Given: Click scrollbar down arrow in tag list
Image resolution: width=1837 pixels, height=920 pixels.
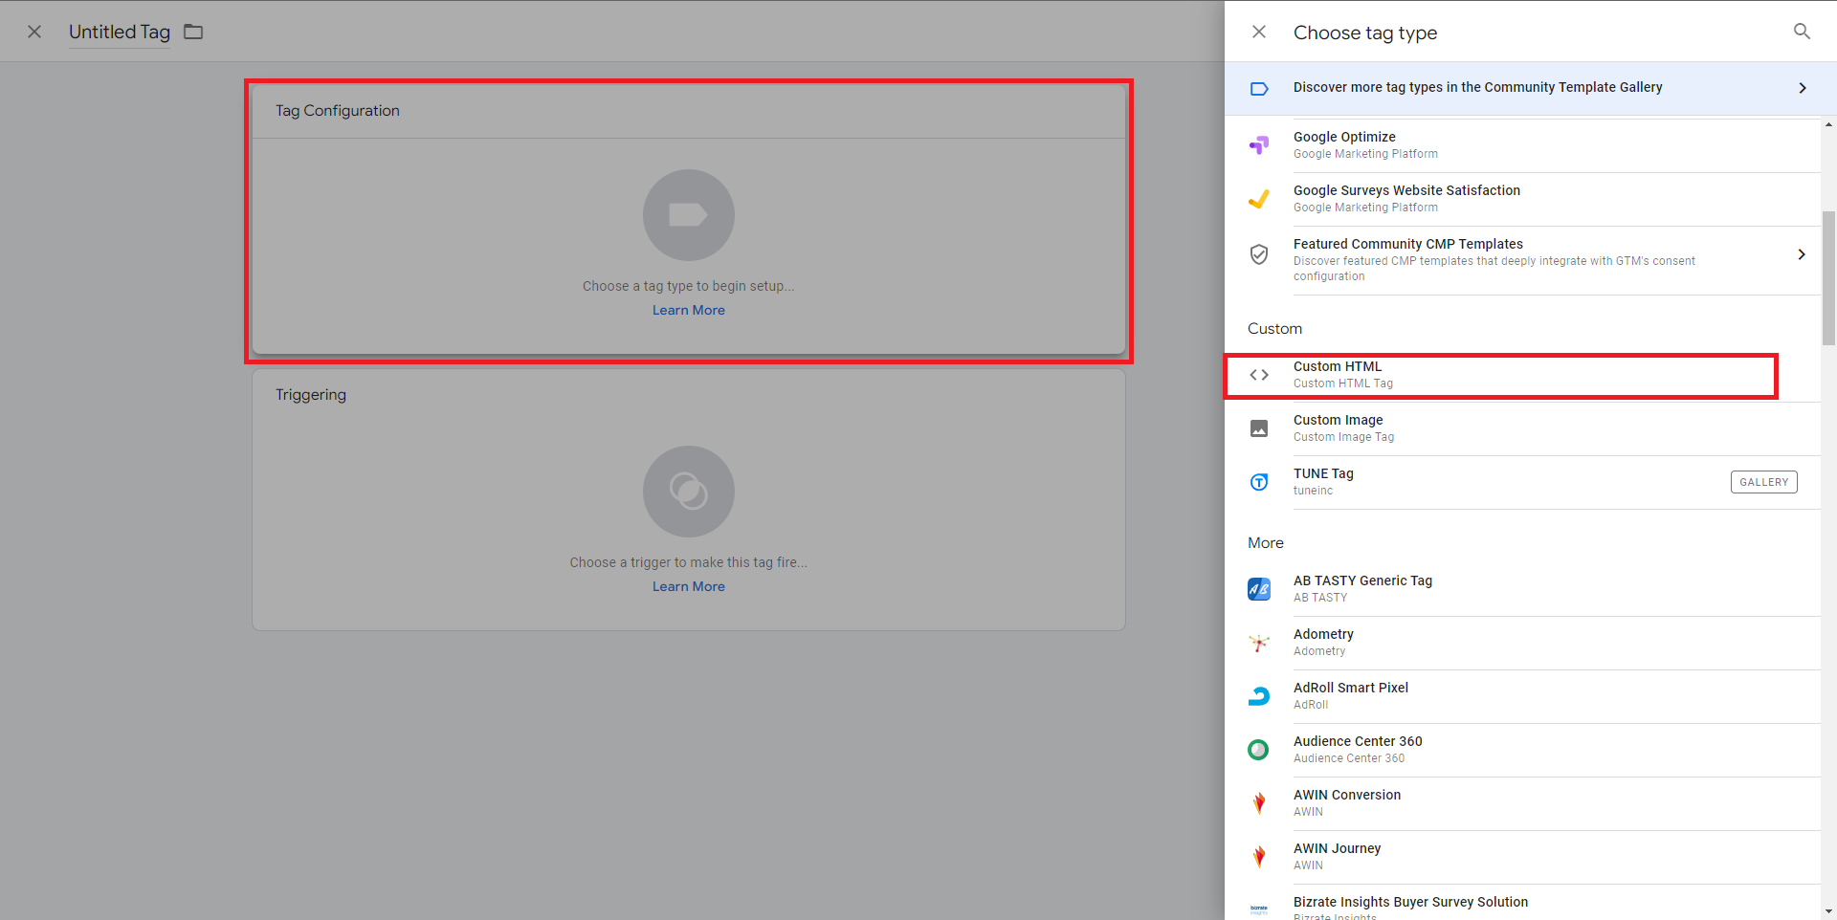Looking at the screenshot, I should 1828,911.
